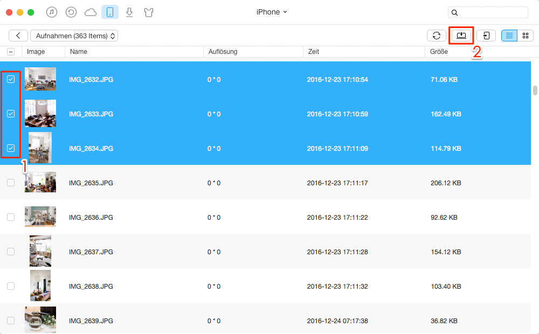This screenshot has width=539, height=334.
Task: Select file name IMG_2637.JPG
Action: point(91,252)
